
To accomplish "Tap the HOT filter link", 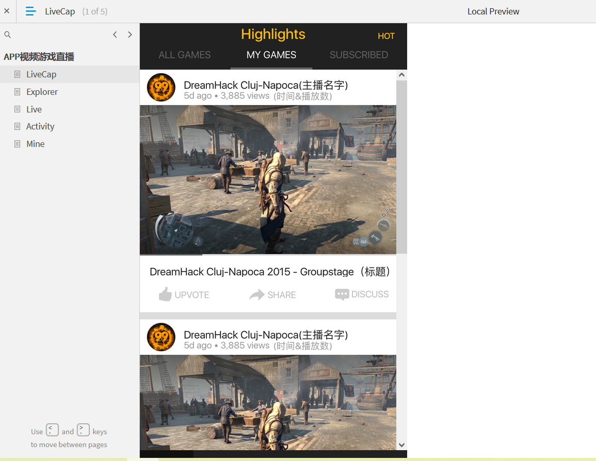I will point(386,36).
